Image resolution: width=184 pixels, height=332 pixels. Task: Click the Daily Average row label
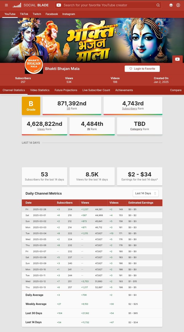pos(34,295)
